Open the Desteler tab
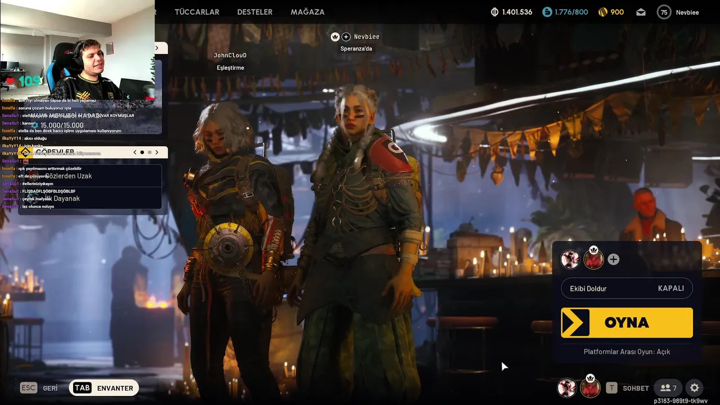 coord(255,12)
